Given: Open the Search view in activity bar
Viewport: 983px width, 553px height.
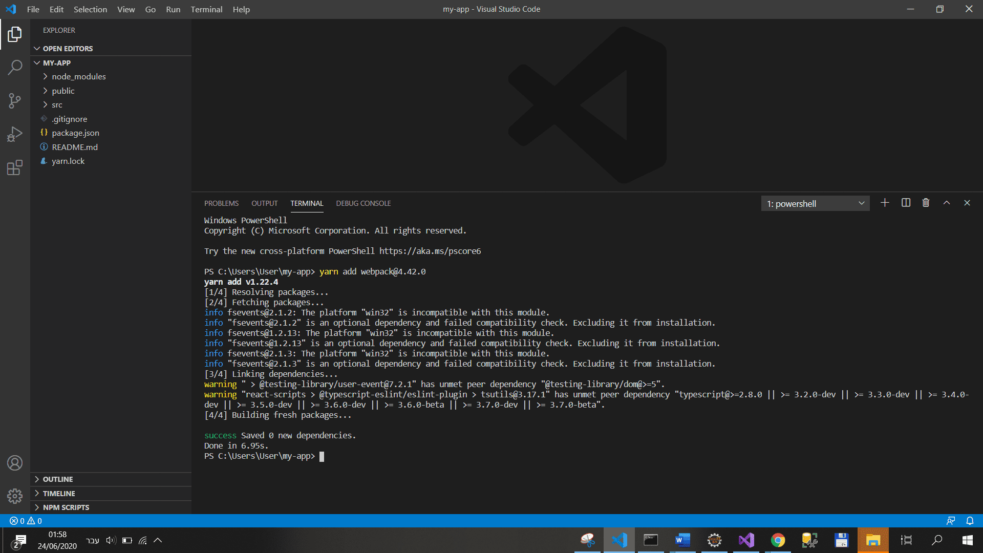Looking at the screenshot, I should pos(15,67).
